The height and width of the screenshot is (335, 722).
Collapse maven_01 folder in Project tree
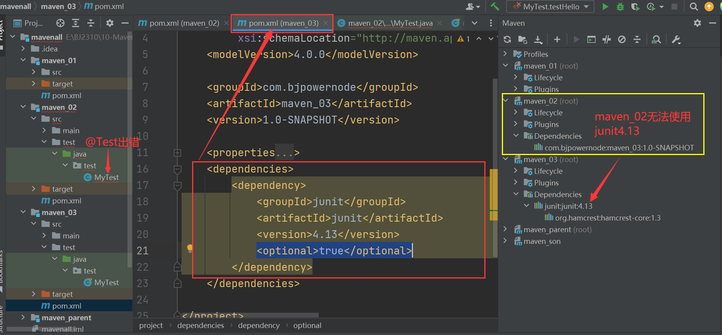(x=23, y=60)
